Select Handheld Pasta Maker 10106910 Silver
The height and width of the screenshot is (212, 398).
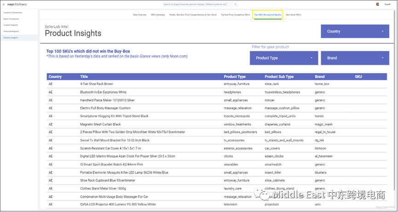coord(107,100)
